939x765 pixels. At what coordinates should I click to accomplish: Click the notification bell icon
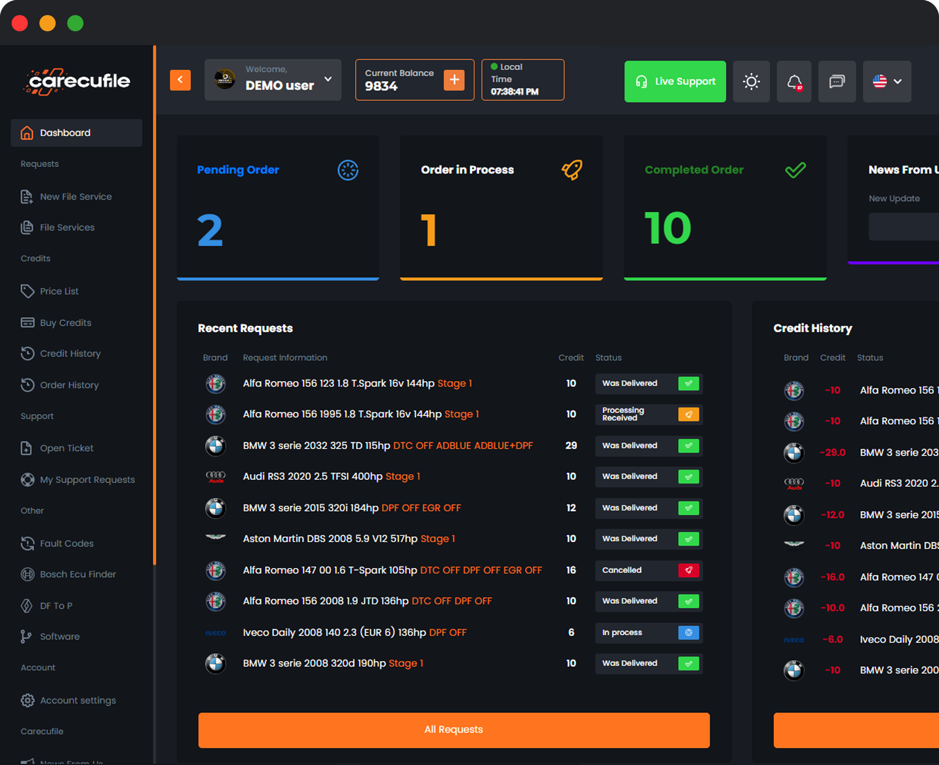point(794,82)
